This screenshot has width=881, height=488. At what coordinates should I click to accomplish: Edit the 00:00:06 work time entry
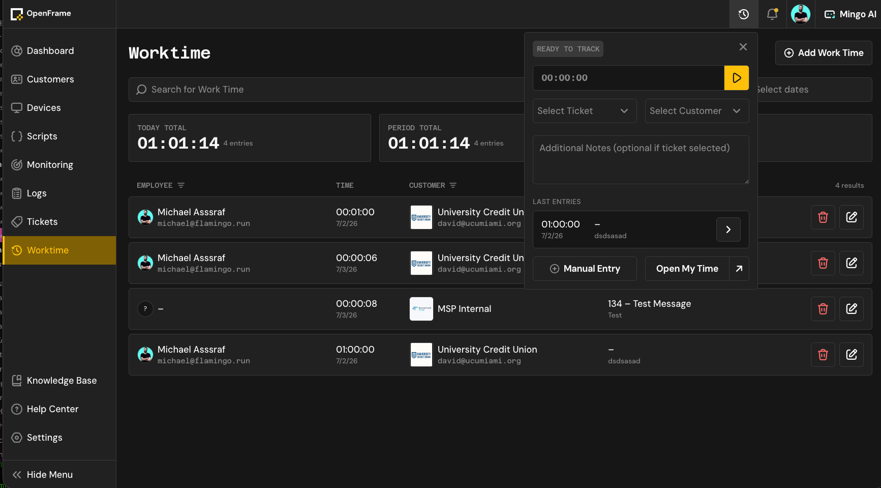(x=852, y=263)
